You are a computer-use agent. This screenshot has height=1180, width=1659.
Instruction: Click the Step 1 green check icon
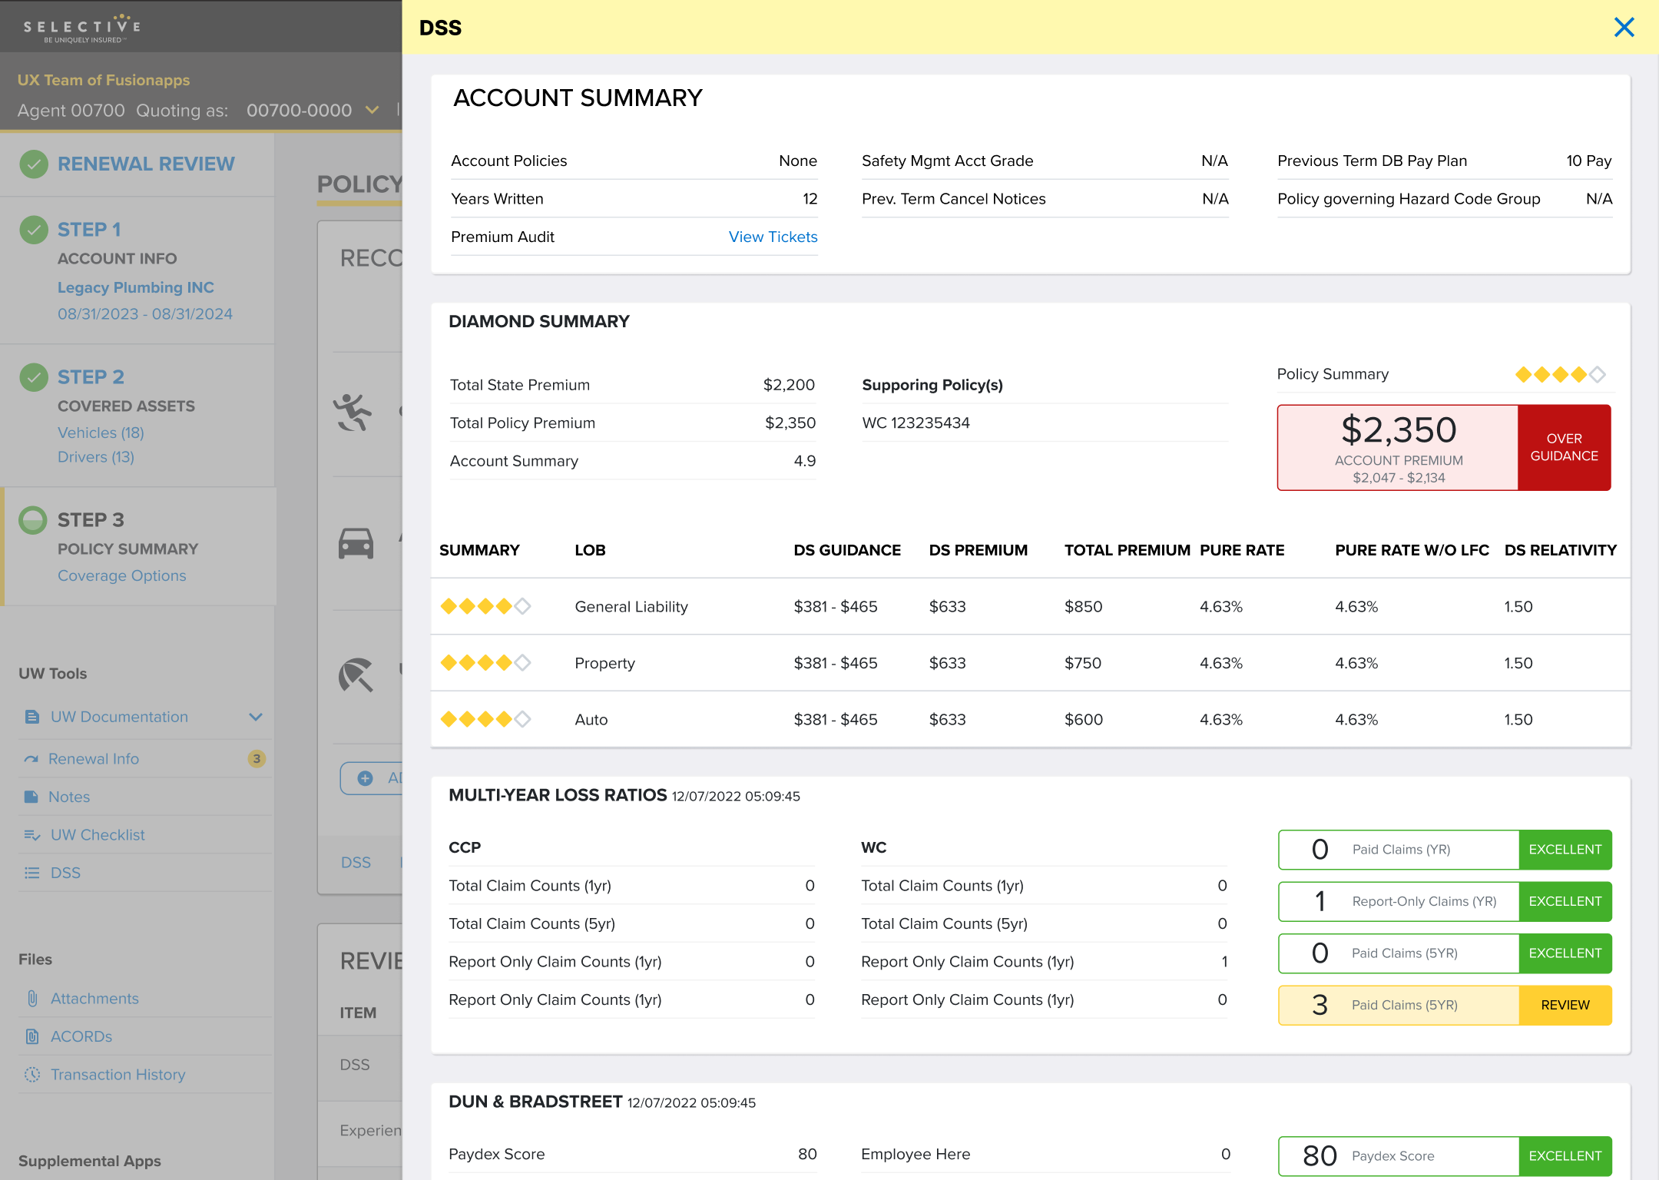pos(34,230)
